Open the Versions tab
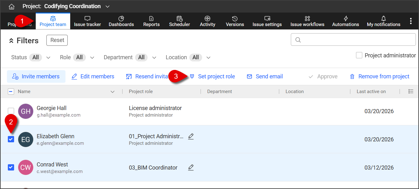The width and height of the screenshot is (419, 189). [x=235, y=21]
